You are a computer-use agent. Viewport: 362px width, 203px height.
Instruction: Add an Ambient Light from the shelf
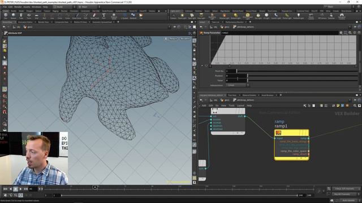click(x=299, y=16)
